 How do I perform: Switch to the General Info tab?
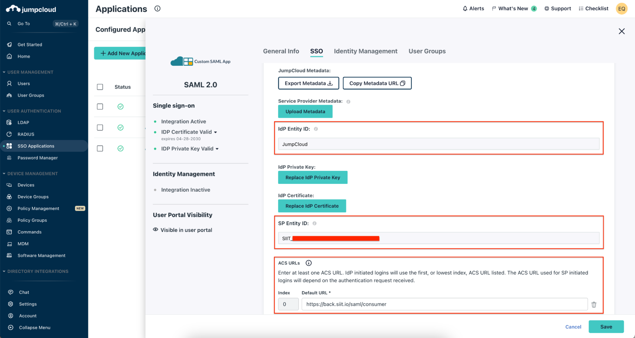[281, 51]
